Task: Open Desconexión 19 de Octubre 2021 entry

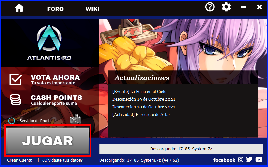Action: coord(144,99)
